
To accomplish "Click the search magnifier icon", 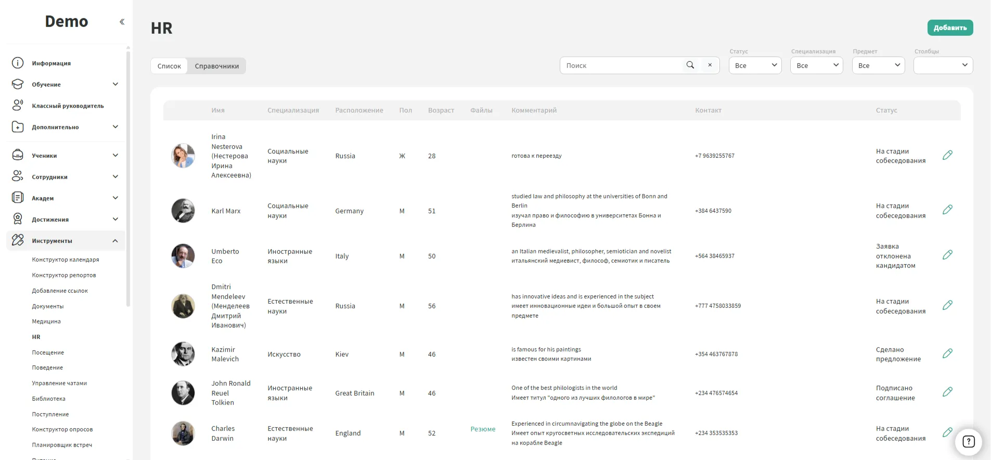I will pos(690,65).
